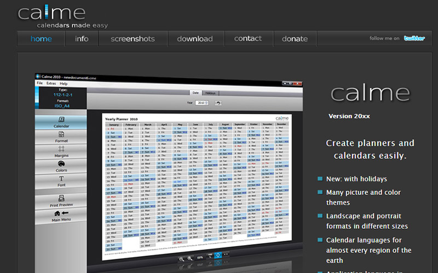Screen dimensions: 438x273
Task: Click the 'Version 20xx' text
Action: [x=349, y=116]
